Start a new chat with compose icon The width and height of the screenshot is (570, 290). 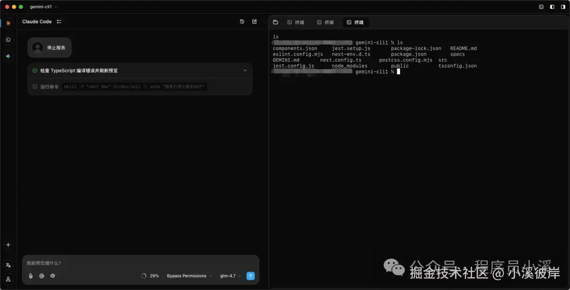[254, 22]
